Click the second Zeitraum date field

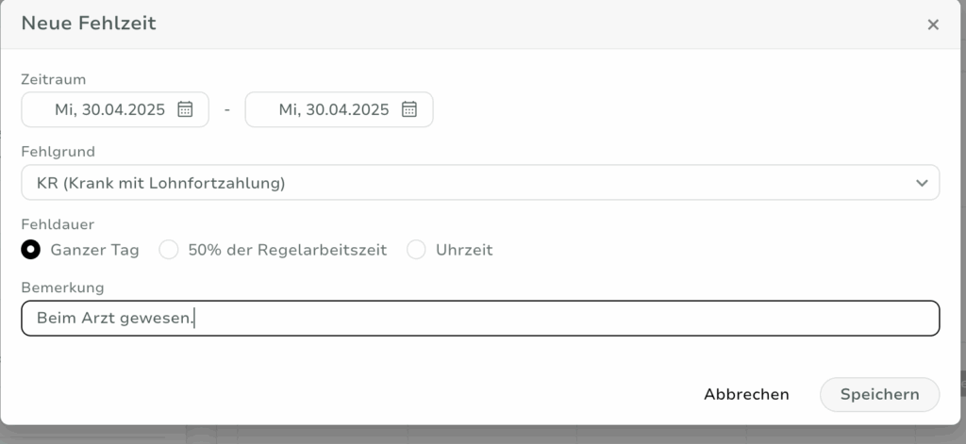[x=339, y=109]
